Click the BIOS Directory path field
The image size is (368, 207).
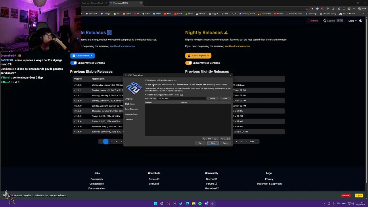click(182, 98)
